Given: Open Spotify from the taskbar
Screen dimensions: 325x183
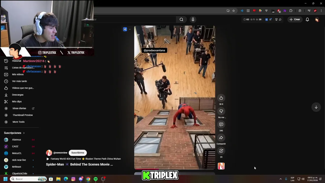Looking at the screenshot, I should coord(95,179).
